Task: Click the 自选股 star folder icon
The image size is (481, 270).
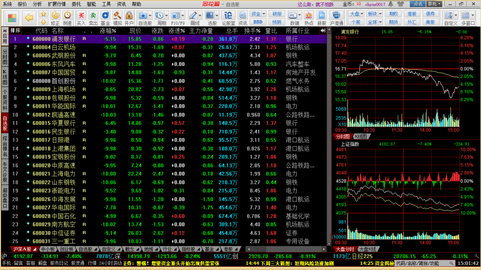Action: click(143, 16)
